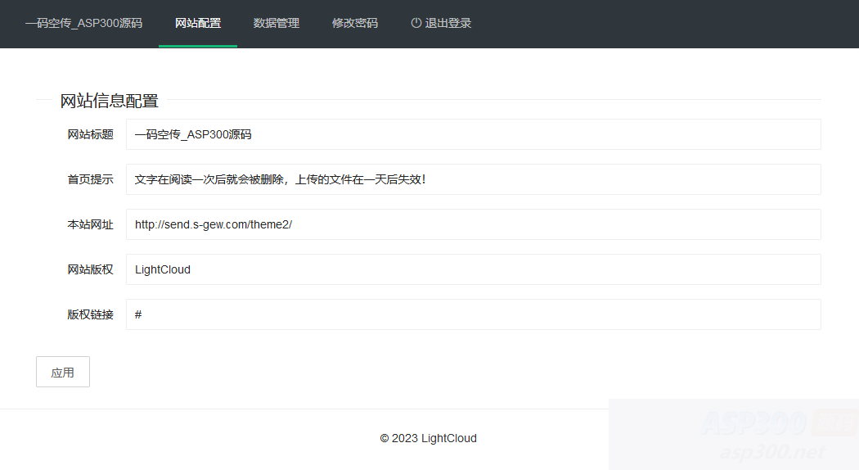
Task: Go to the 修改密码 page
Action: [x=355, y=23]
